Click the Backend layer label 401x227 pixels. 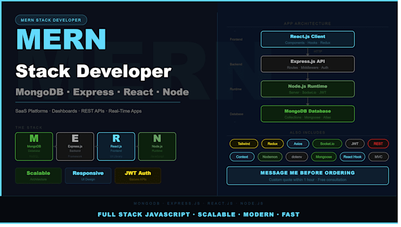236,64
